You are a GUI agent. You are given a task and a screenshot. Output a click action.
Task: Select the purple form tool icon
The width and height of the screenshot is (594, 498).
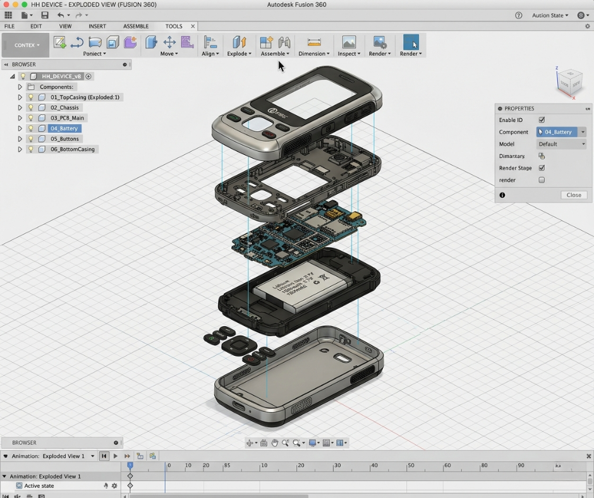pyautogui.click(x=130, y=42)
